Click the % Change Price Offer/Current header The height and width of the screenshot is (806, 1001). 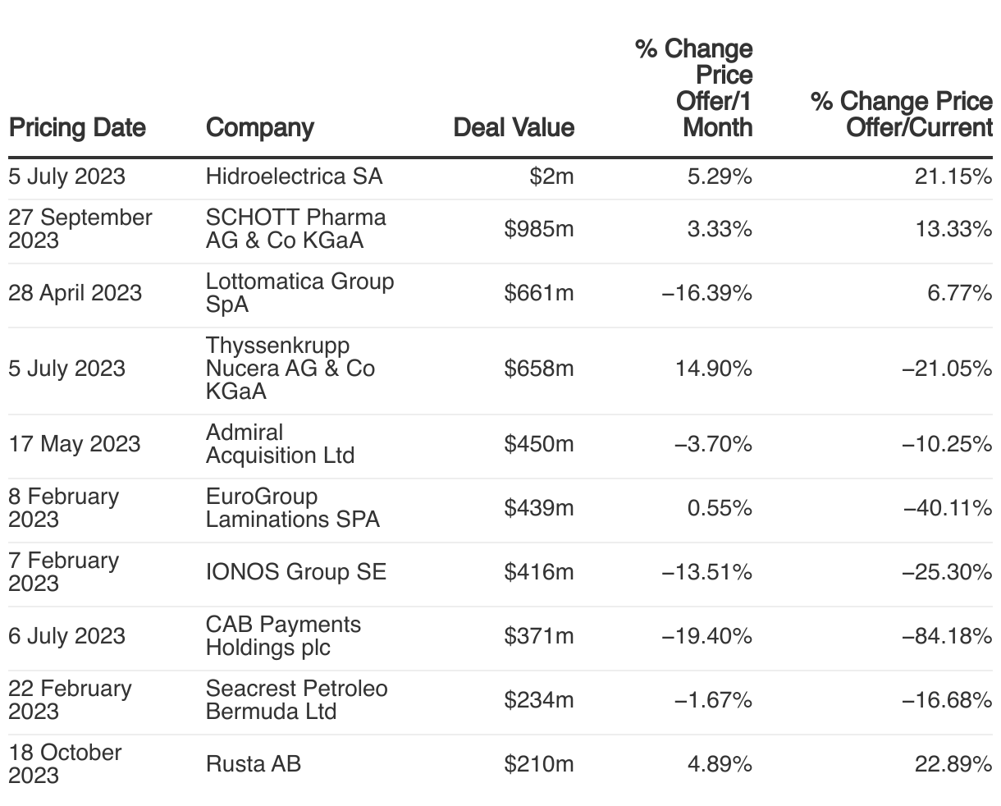(901, 114)
